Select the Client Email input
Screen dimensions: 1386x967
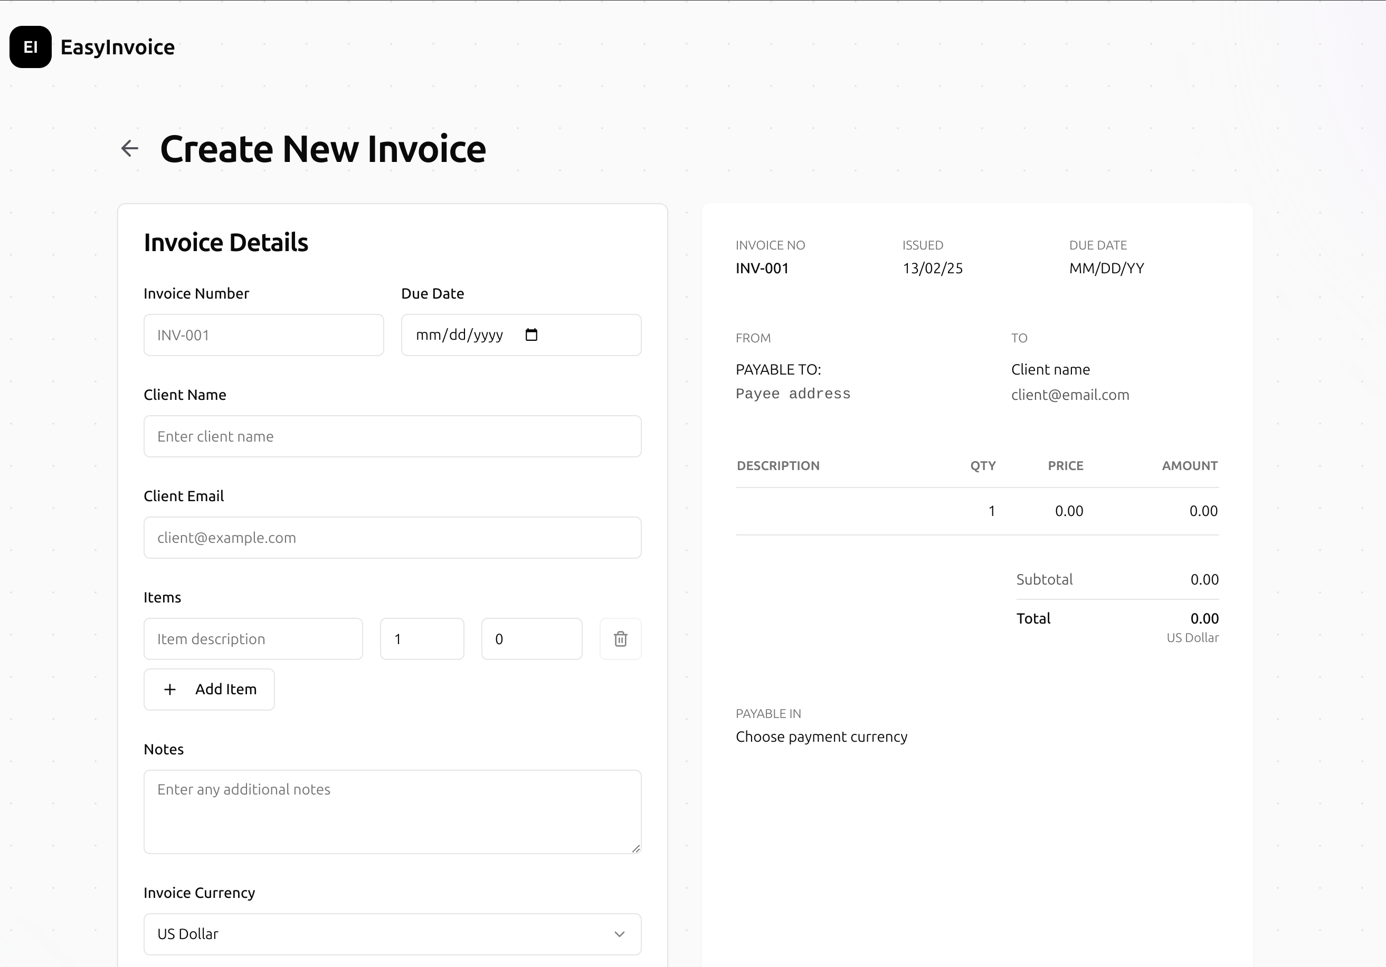coord(392,538)
